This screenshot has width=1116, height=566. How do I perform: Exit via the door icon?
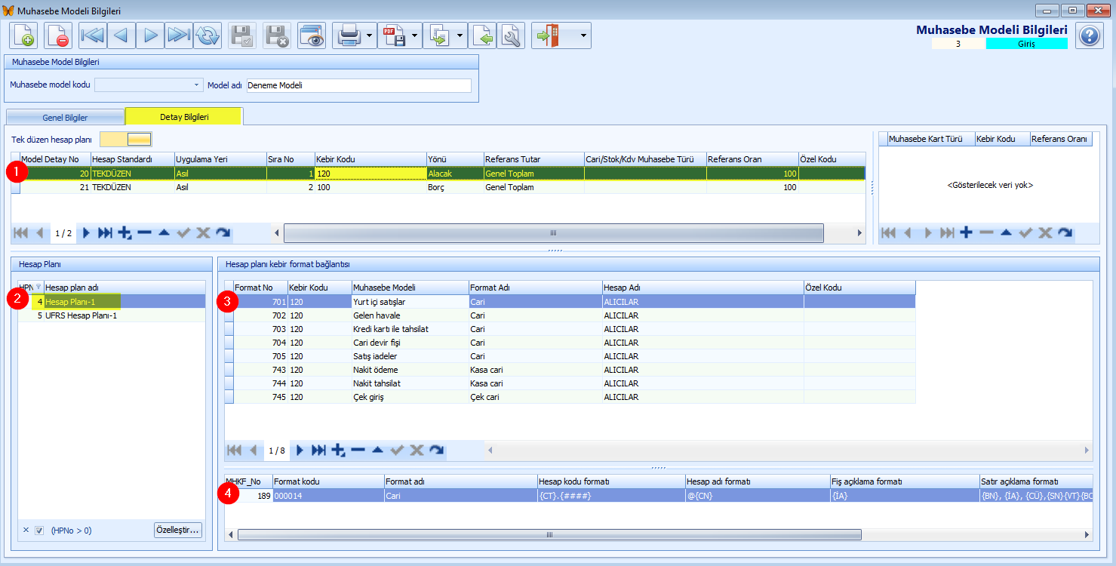549,35
